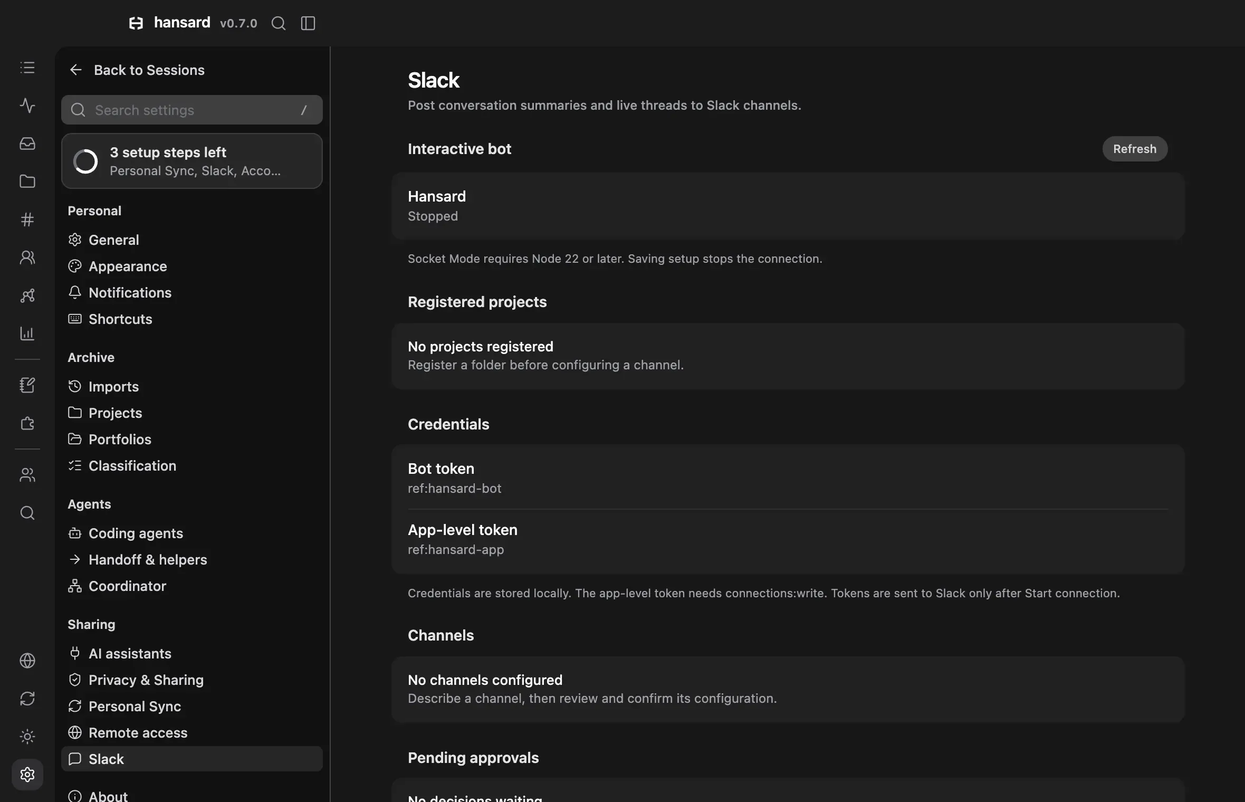Open Remote access settings

coord(192,733)
